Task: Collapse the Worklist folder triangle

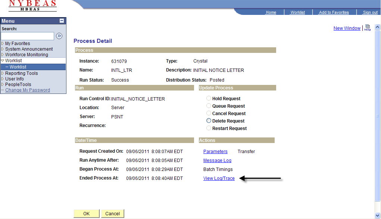Action: click(x=3, y=61)
